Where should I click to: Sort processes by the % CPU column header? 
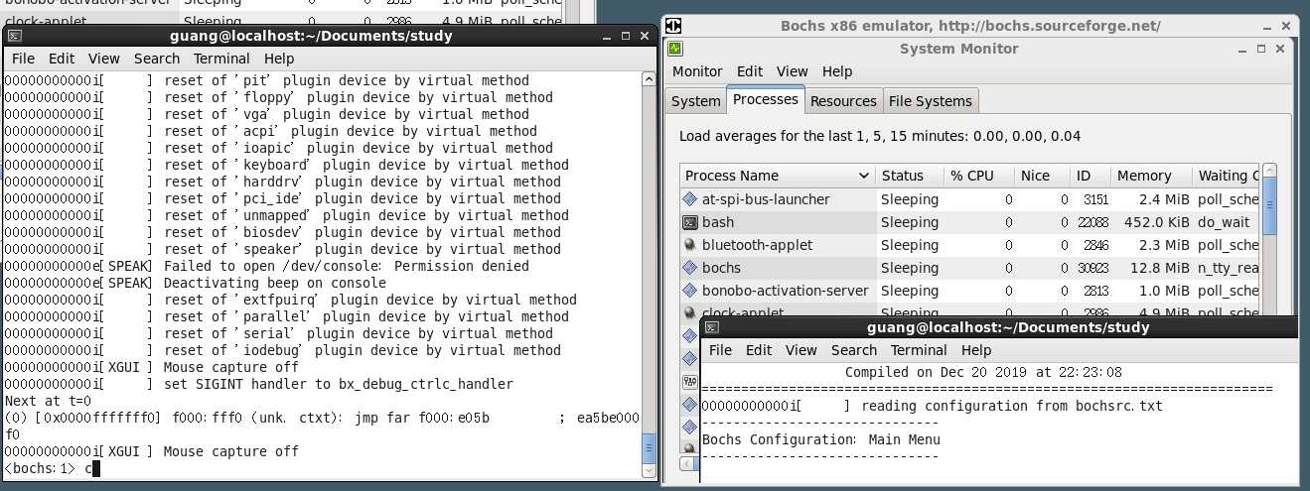[x=978, y=176]
